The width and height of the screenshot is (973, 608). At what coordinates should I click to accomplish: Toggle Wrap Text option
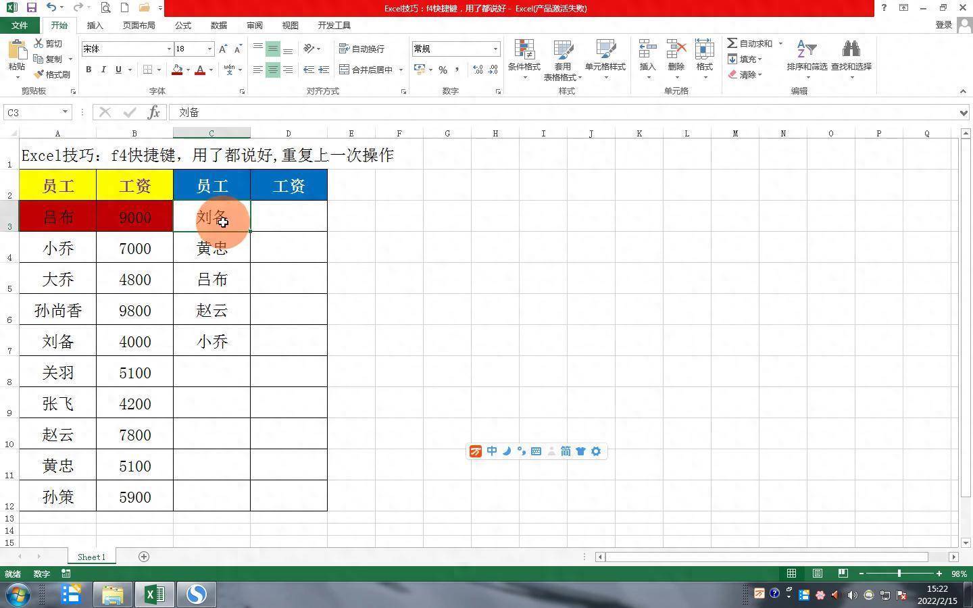point(362,49)
